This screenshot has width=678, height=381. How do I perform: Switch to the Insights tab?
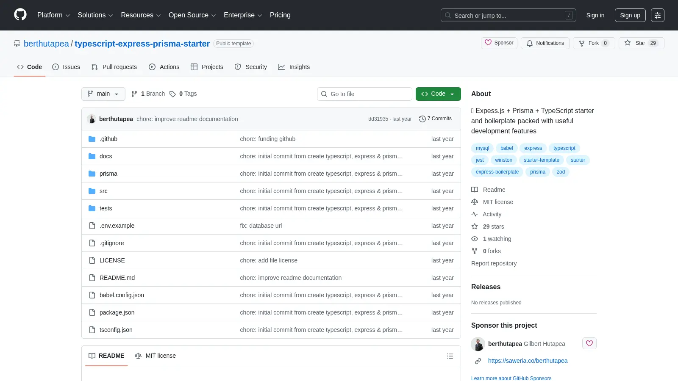(x=294, y=67)
